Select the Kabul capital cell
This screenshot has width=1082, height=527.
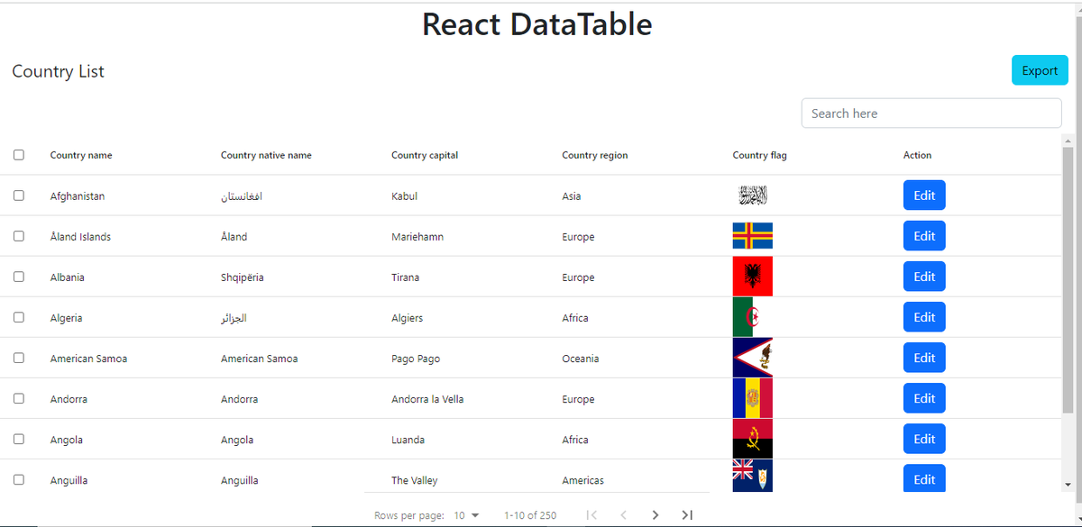tap(404, 196)
